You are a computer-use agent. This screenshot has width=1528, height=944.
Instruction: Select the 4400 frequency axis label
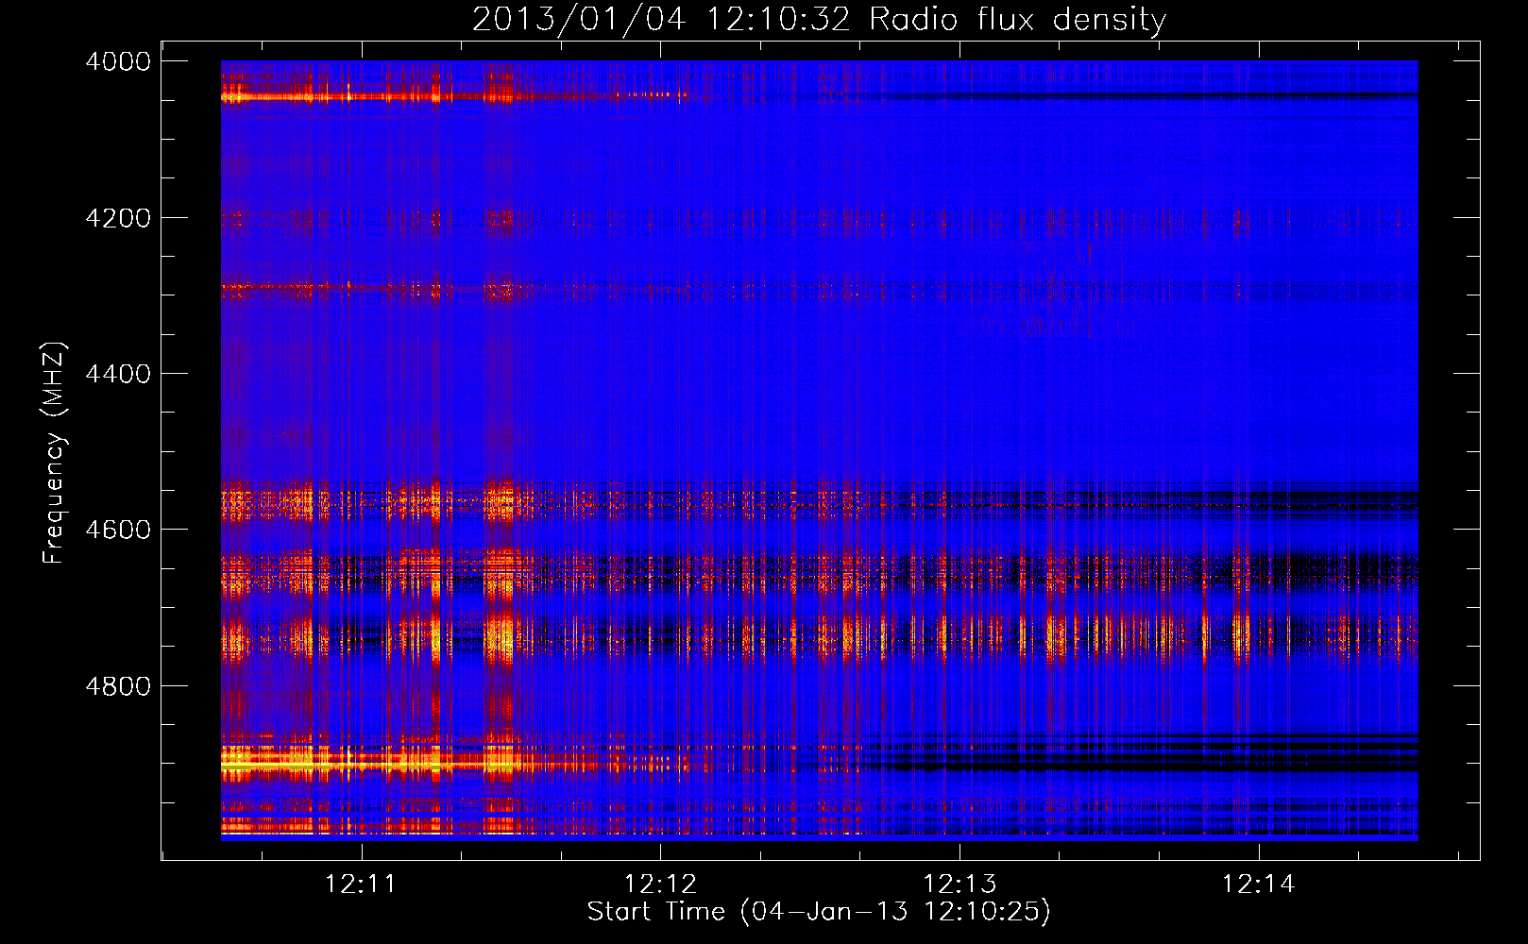118,374
